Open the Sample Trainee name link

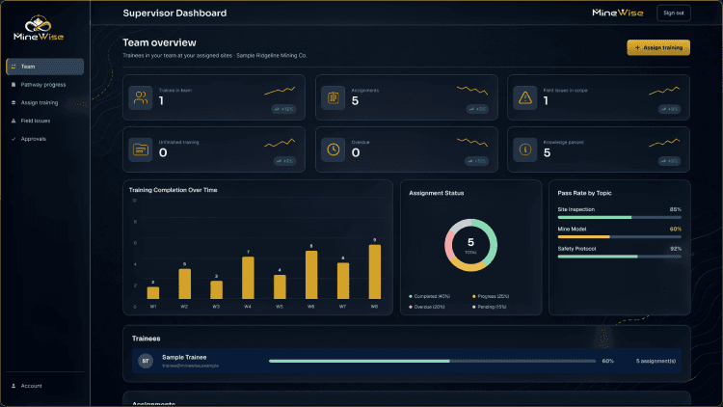coord(184,357)
